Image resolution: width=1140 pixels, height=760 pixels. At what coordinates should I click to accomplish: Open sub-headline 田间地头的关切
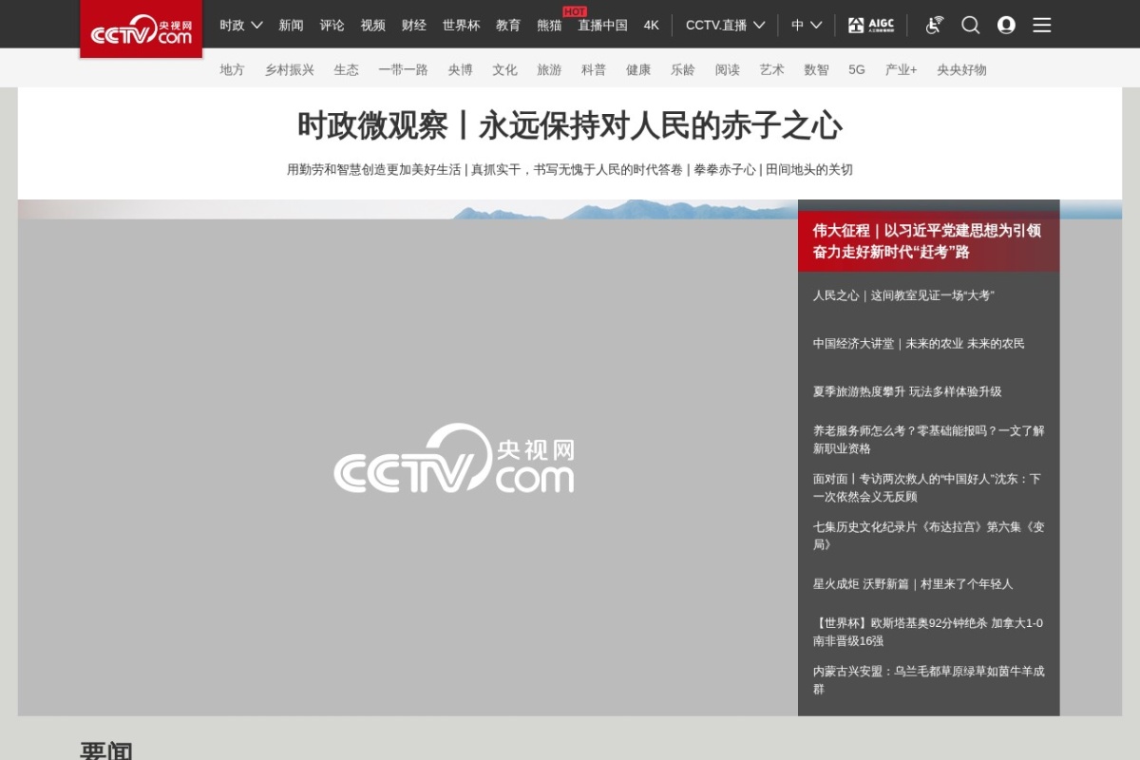click(809, 169)
